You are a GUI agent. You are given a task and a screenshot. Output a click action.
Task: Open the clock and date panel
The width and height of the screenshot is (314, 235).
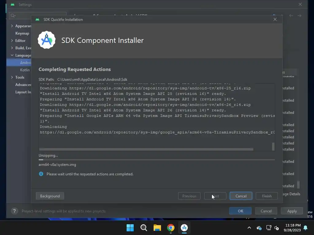tap(292, 228)
